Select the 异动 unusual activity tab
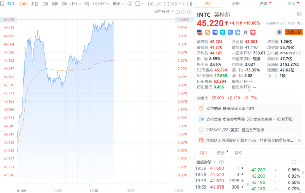Image resolution: width=305 pixels, height=193 pixels. [x=238, y=153]
